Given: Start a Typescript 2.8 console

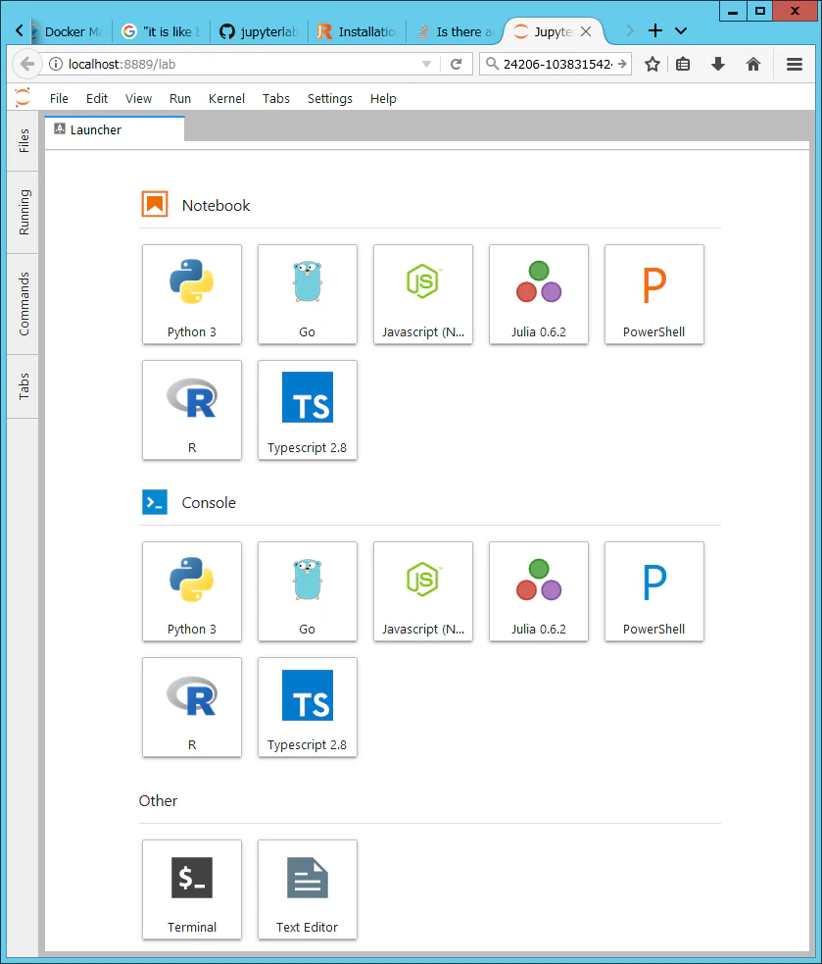Looking at the screenshot, I should point(308,707).
